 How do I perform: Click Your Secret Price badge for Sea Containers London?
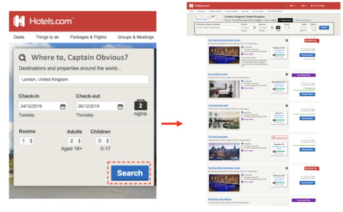[x=304, y=75]
